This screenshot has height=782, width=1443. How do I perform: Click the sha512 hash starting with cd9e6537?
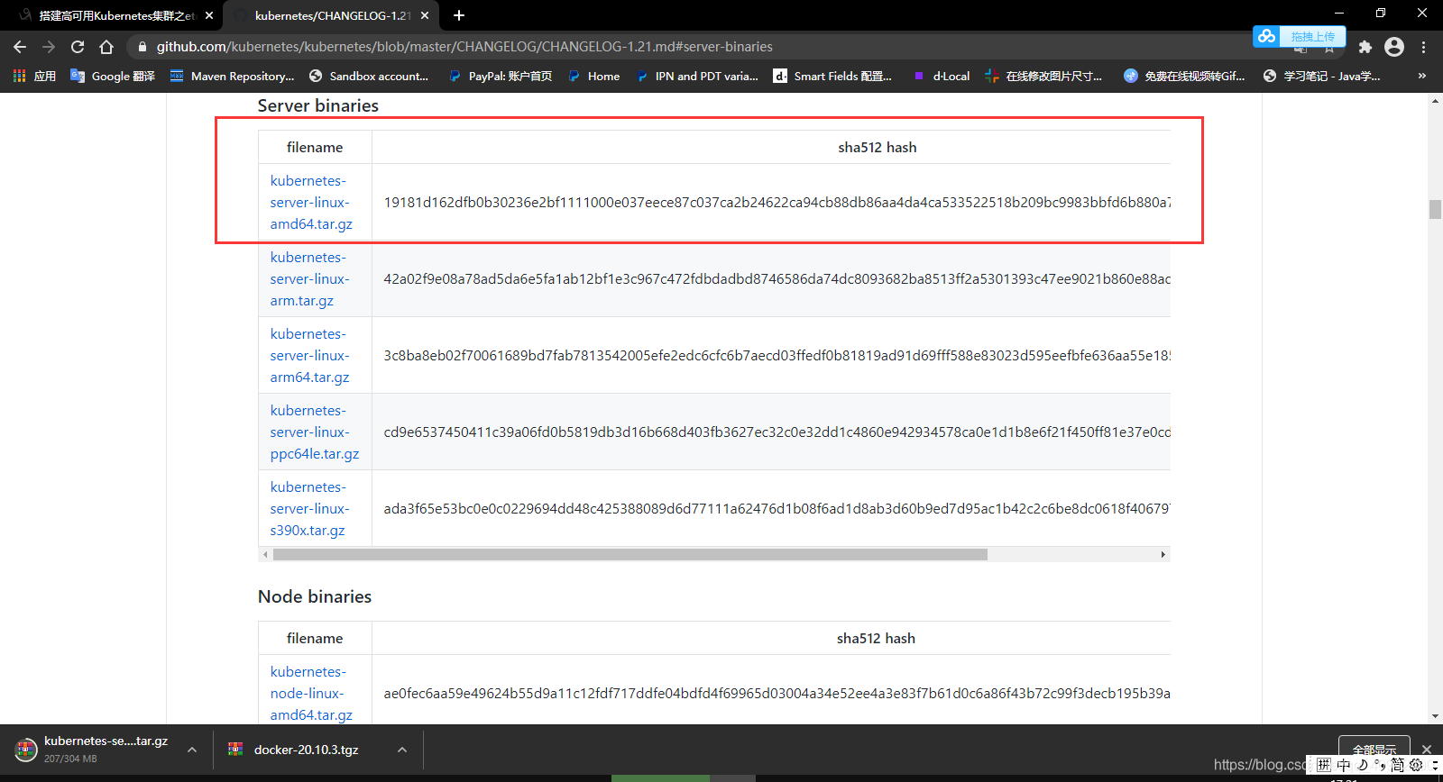(x=777, y=432)
